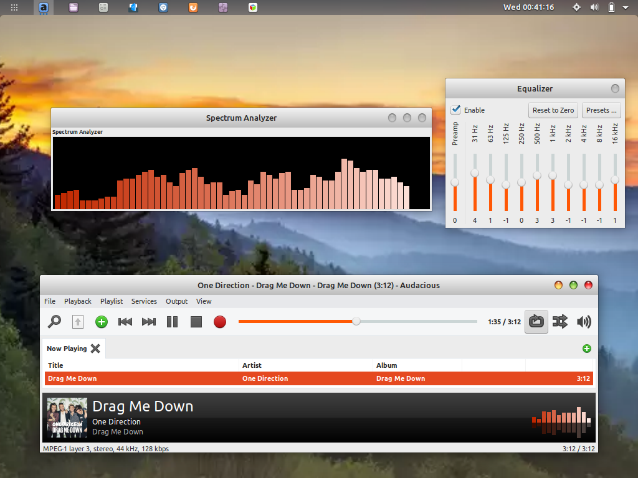
Task: Open the Output menu
Action: click(x=176, y=301)
